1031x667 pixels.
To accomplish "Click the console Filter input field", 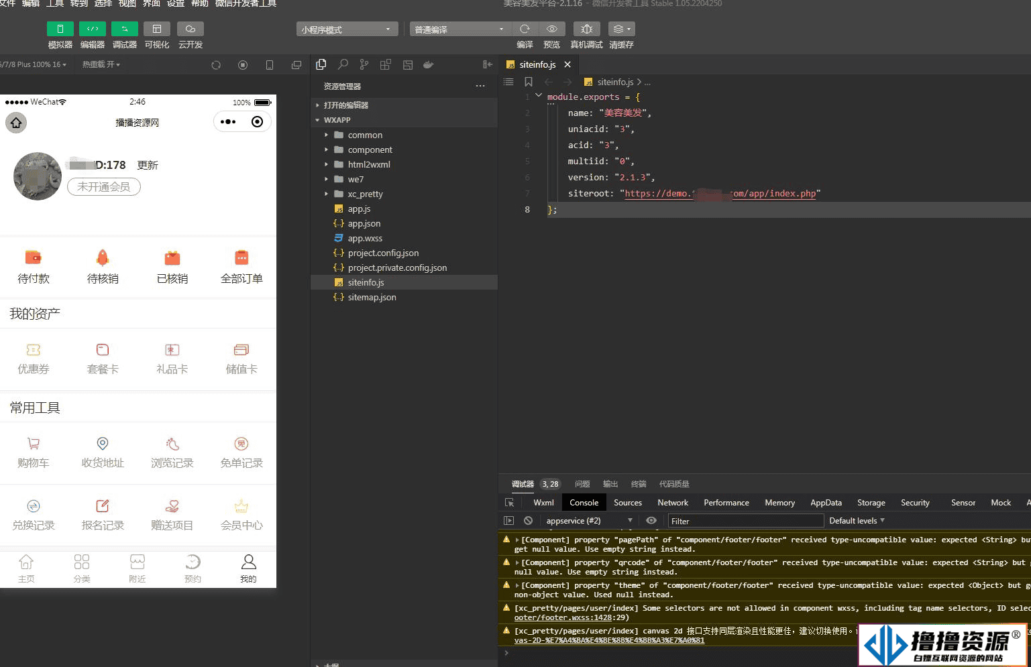I will click(x=746, y=521).
